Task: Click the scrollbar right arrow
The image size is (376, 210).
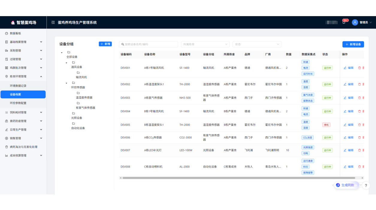Action: pyautogui.click(x=363, y=178)
